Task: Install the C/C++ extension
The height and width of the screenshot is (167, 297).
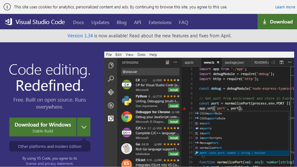Action: (x=174, y=138)
